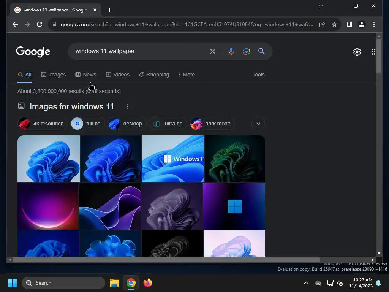The width and height of the screenshot is (389, 292).
Task: Click the Chrome address bar URL
Action: point(187,24)
